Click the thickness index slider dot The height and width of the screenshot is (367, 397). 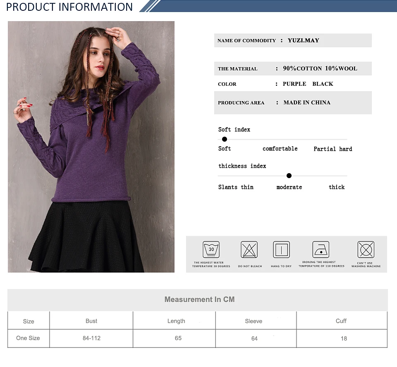click(289, 176)
